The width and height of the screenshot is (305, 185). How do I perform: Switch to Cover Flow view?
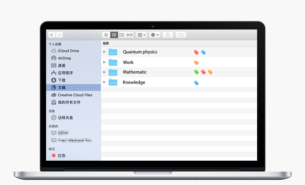pos(130,35)
